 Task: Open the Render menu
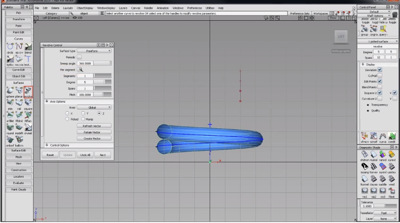tap(148, 8)
